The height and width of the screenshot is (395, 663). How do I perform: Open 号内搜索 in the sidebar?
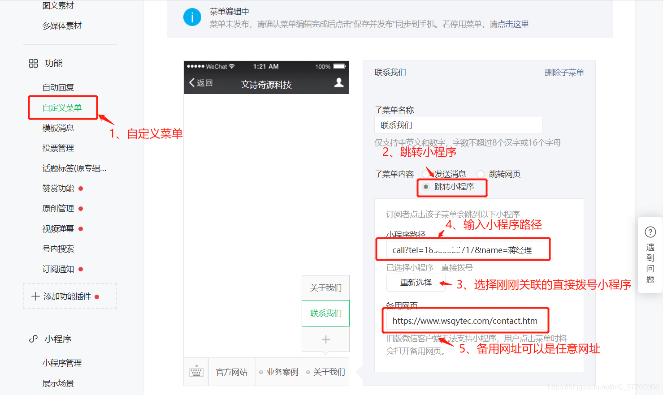click(58, 249)
